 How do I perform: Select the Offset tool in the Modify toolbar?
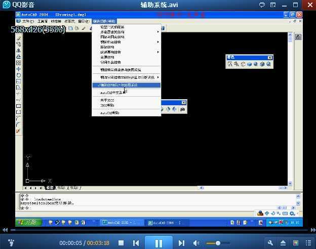pos(19,57)
